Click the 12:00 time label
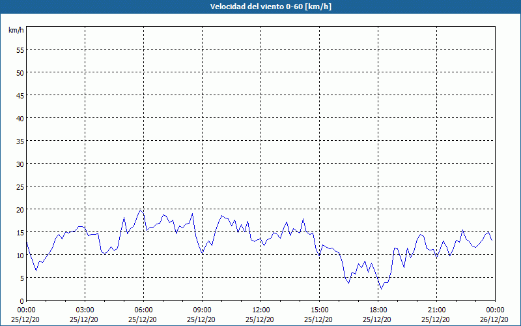521x326 pixels. coord(261,310)
